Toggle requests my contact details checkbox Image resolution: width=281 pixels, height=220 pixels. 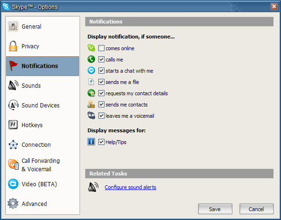point(101,93)
